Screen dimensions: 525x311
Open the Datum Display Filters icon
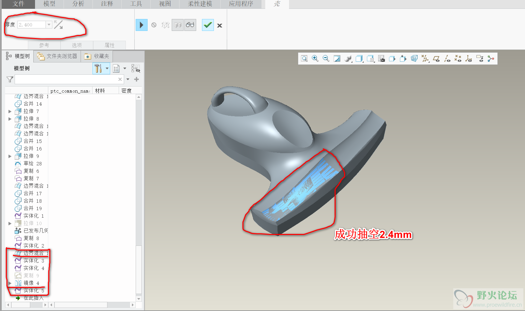425,59
